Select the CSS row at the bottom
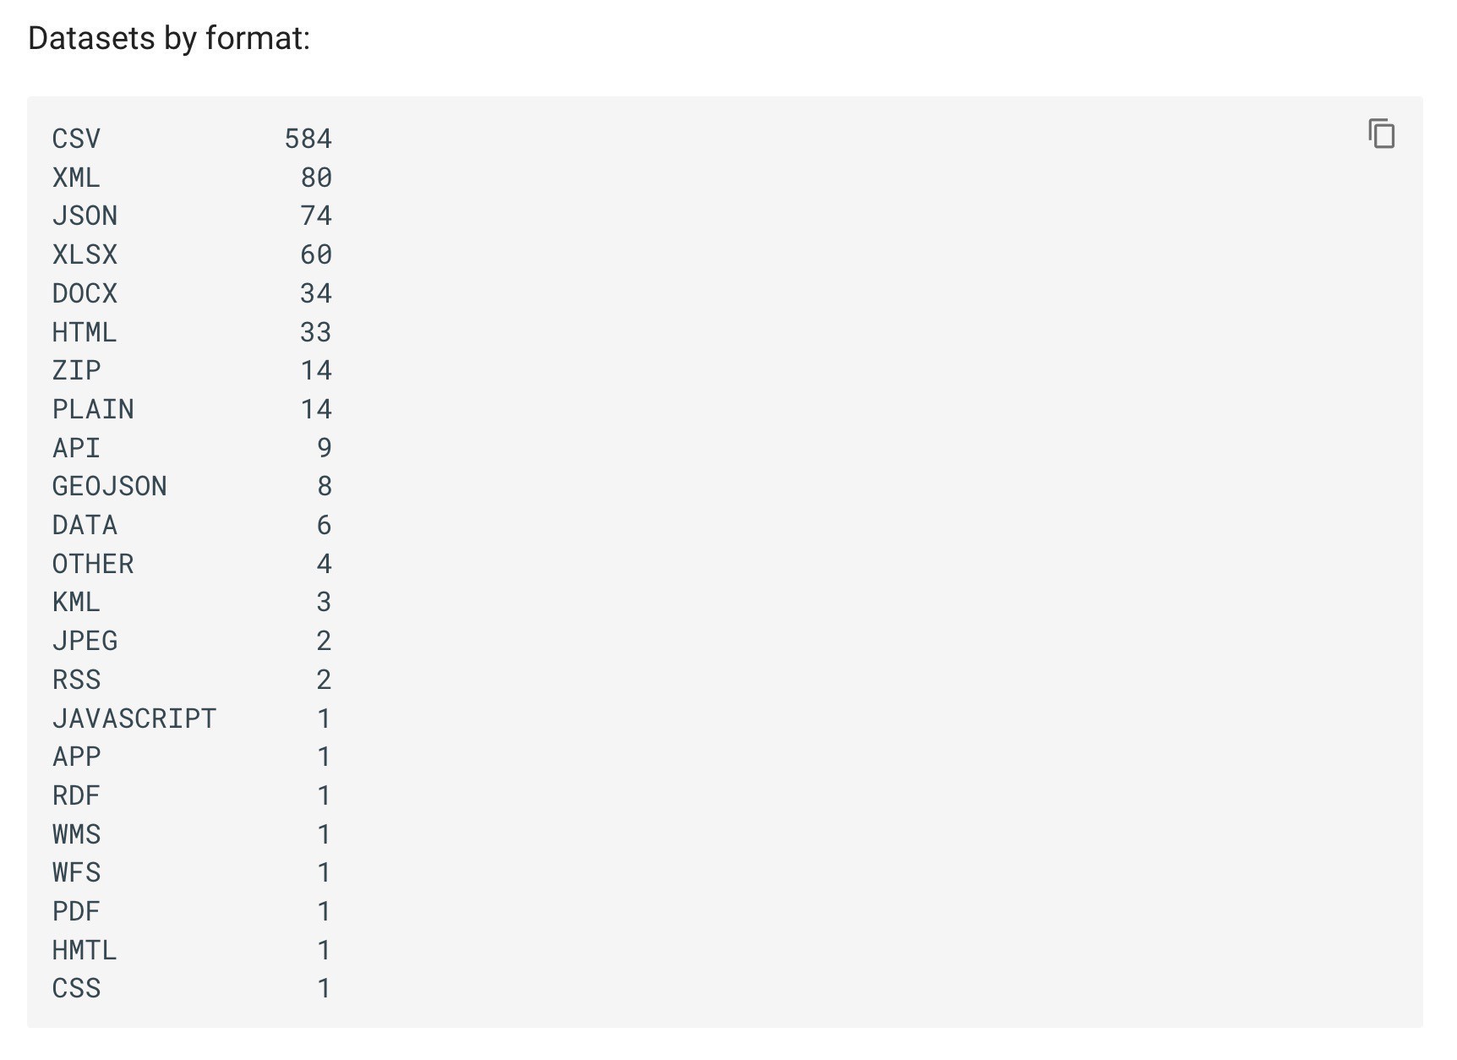 tap(192, 988)
